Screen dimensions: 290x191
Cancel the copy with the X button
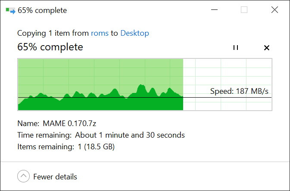(267, 48)
